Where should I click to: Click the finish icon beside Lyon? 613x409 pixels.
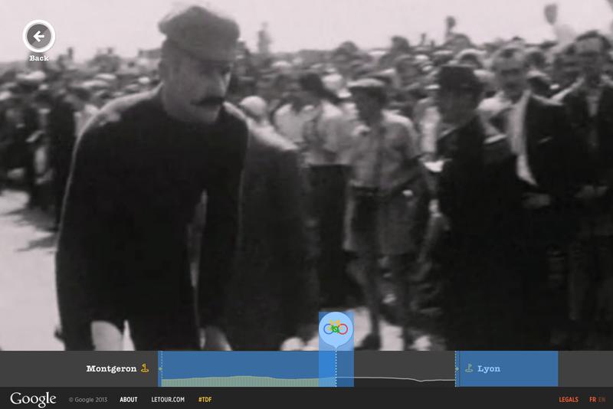(469, 368)
